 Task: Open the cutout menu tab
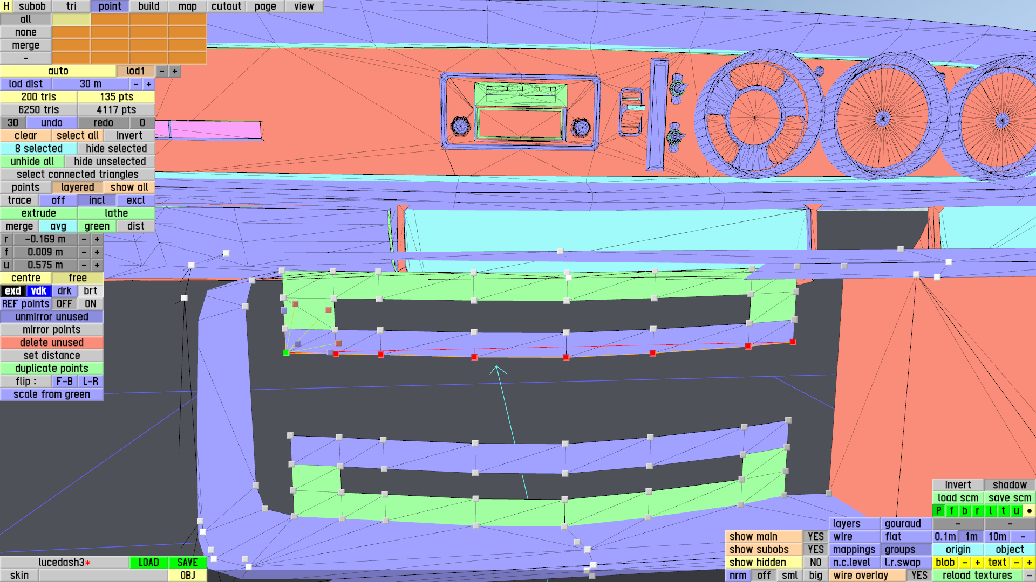point(226,6)
